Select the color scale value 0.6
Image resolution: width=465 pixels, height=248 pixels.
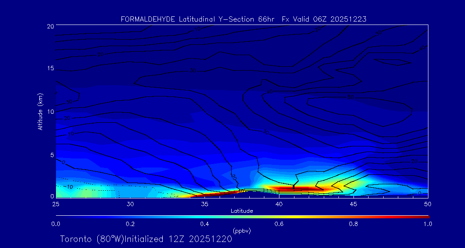pos(279,224)
